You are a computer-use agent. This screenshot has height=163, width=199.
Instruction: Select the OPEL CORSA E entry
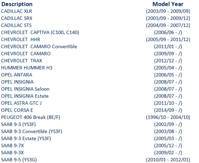pos(17,110)
